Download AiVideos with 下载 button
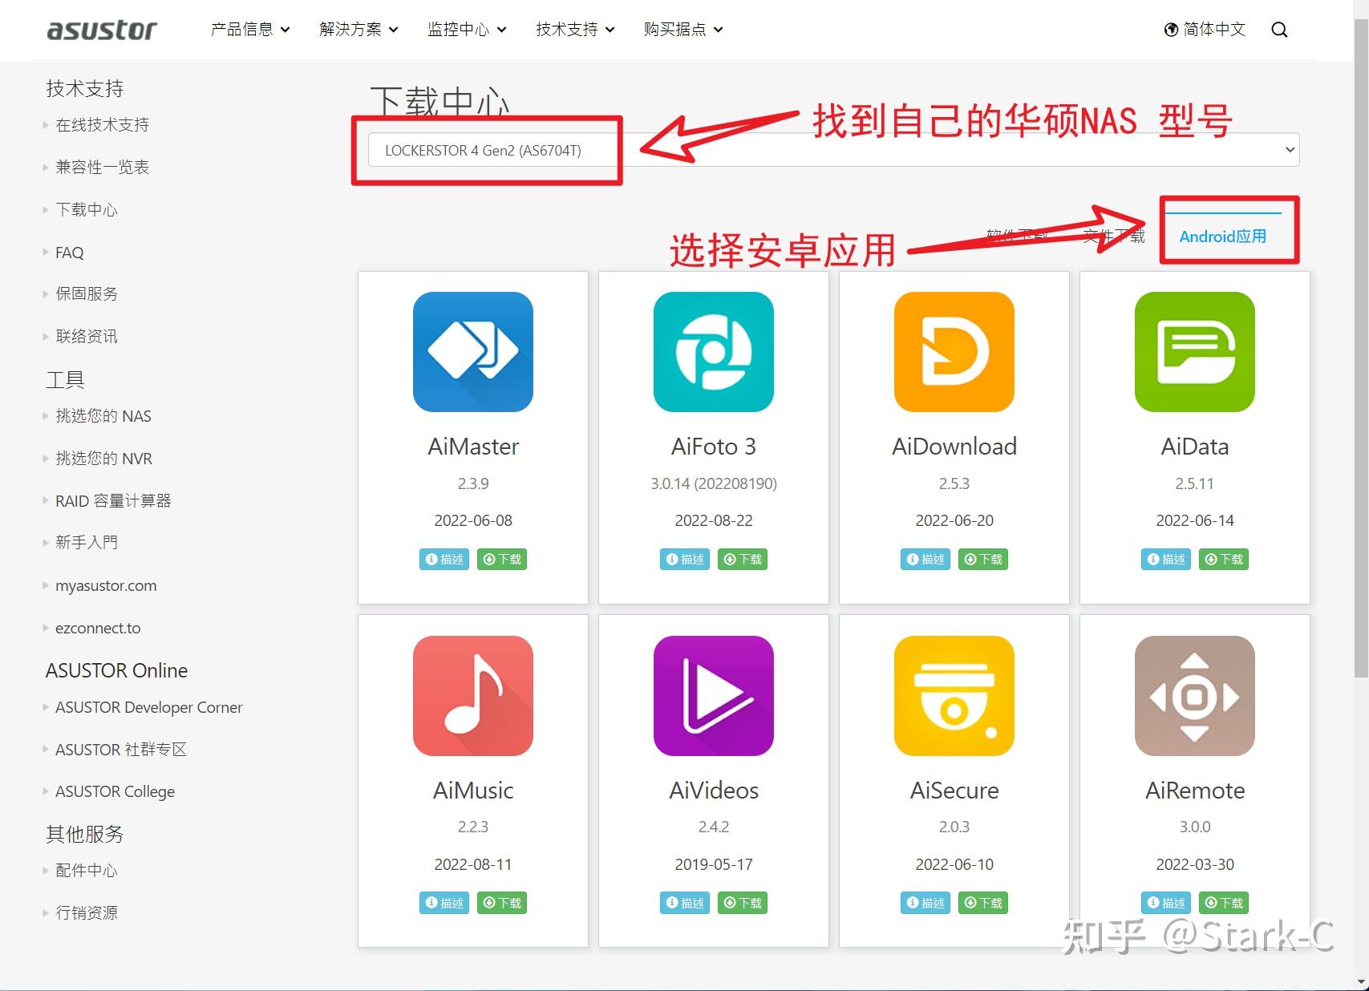 [x=743, y=903]
